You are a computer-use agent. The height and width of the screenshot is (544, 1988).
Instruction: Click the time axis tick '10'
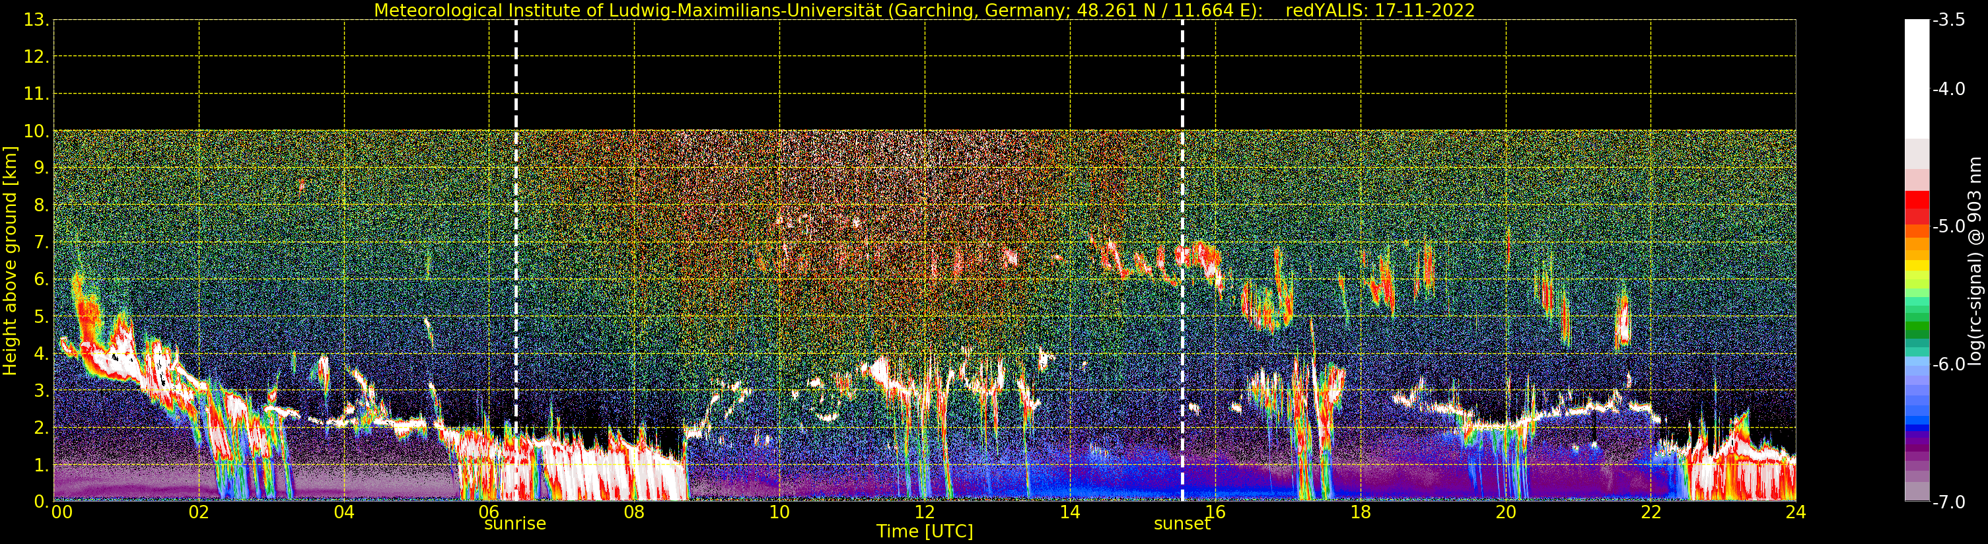(779, 512)
